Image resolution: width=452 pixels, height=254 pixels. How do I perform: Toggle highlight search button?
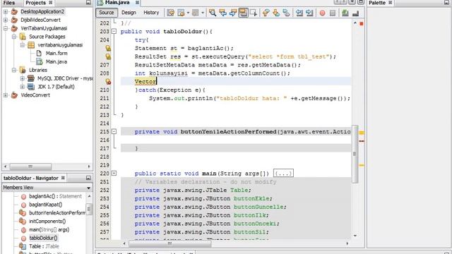[x=243, y=13]
